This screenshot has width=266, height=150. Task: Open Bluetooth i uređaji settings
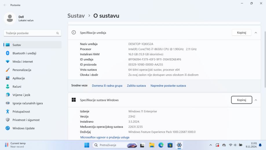pyautogui.click(x=32, y=53)
